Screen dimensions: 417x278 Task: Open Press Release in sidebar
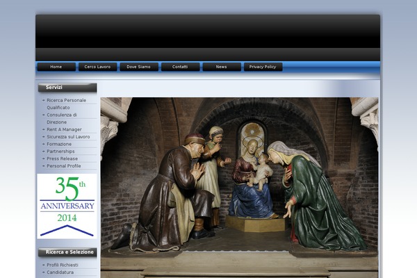click(x=62, y=158)
